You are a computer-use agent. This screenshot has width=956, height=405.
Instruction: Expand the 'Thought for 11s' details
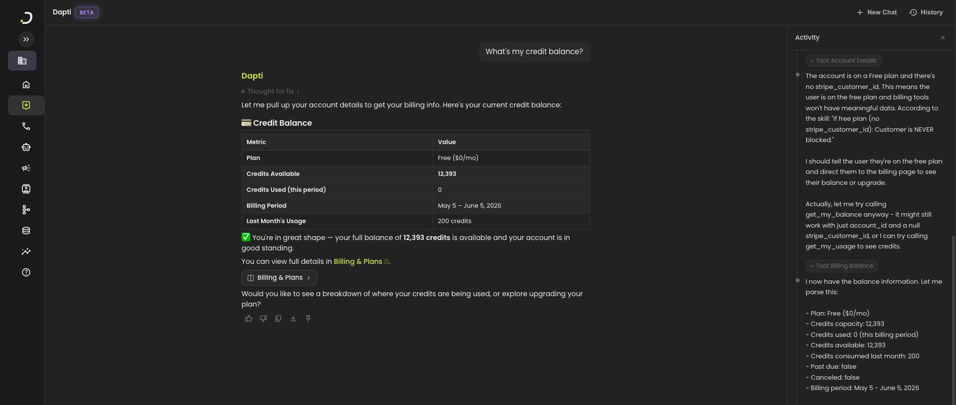tap(270, 91)
